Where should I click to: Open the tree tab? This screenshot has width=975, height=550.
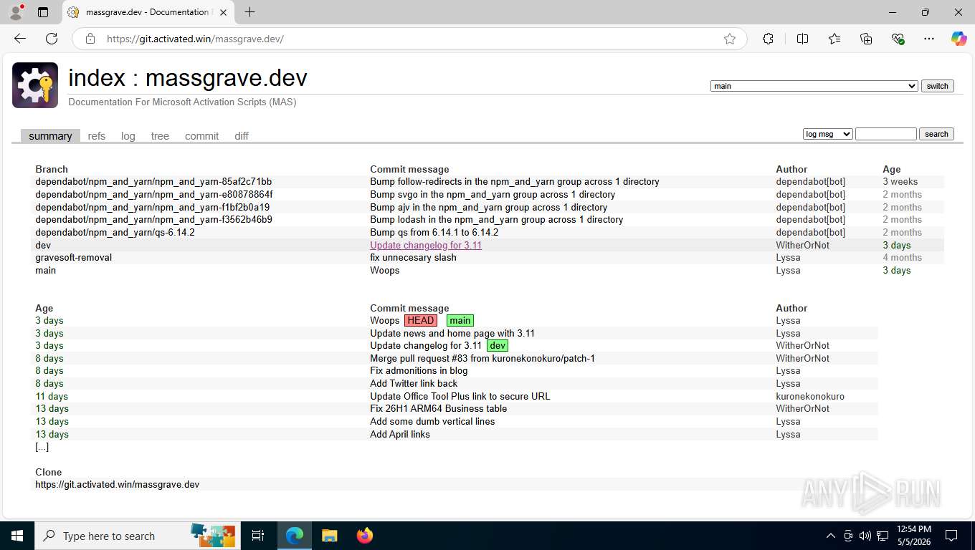click(160, 136)
